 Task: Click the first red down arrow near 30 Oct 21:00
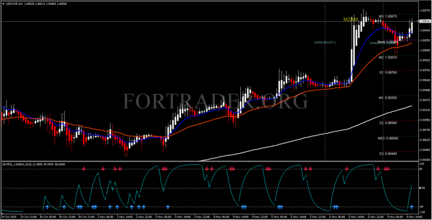pos(84,169)
